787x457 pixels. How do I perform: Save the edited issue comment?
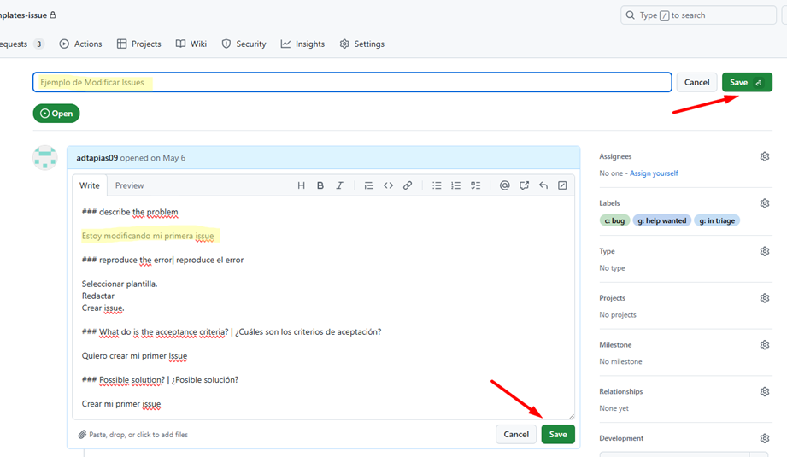[558, 434]
